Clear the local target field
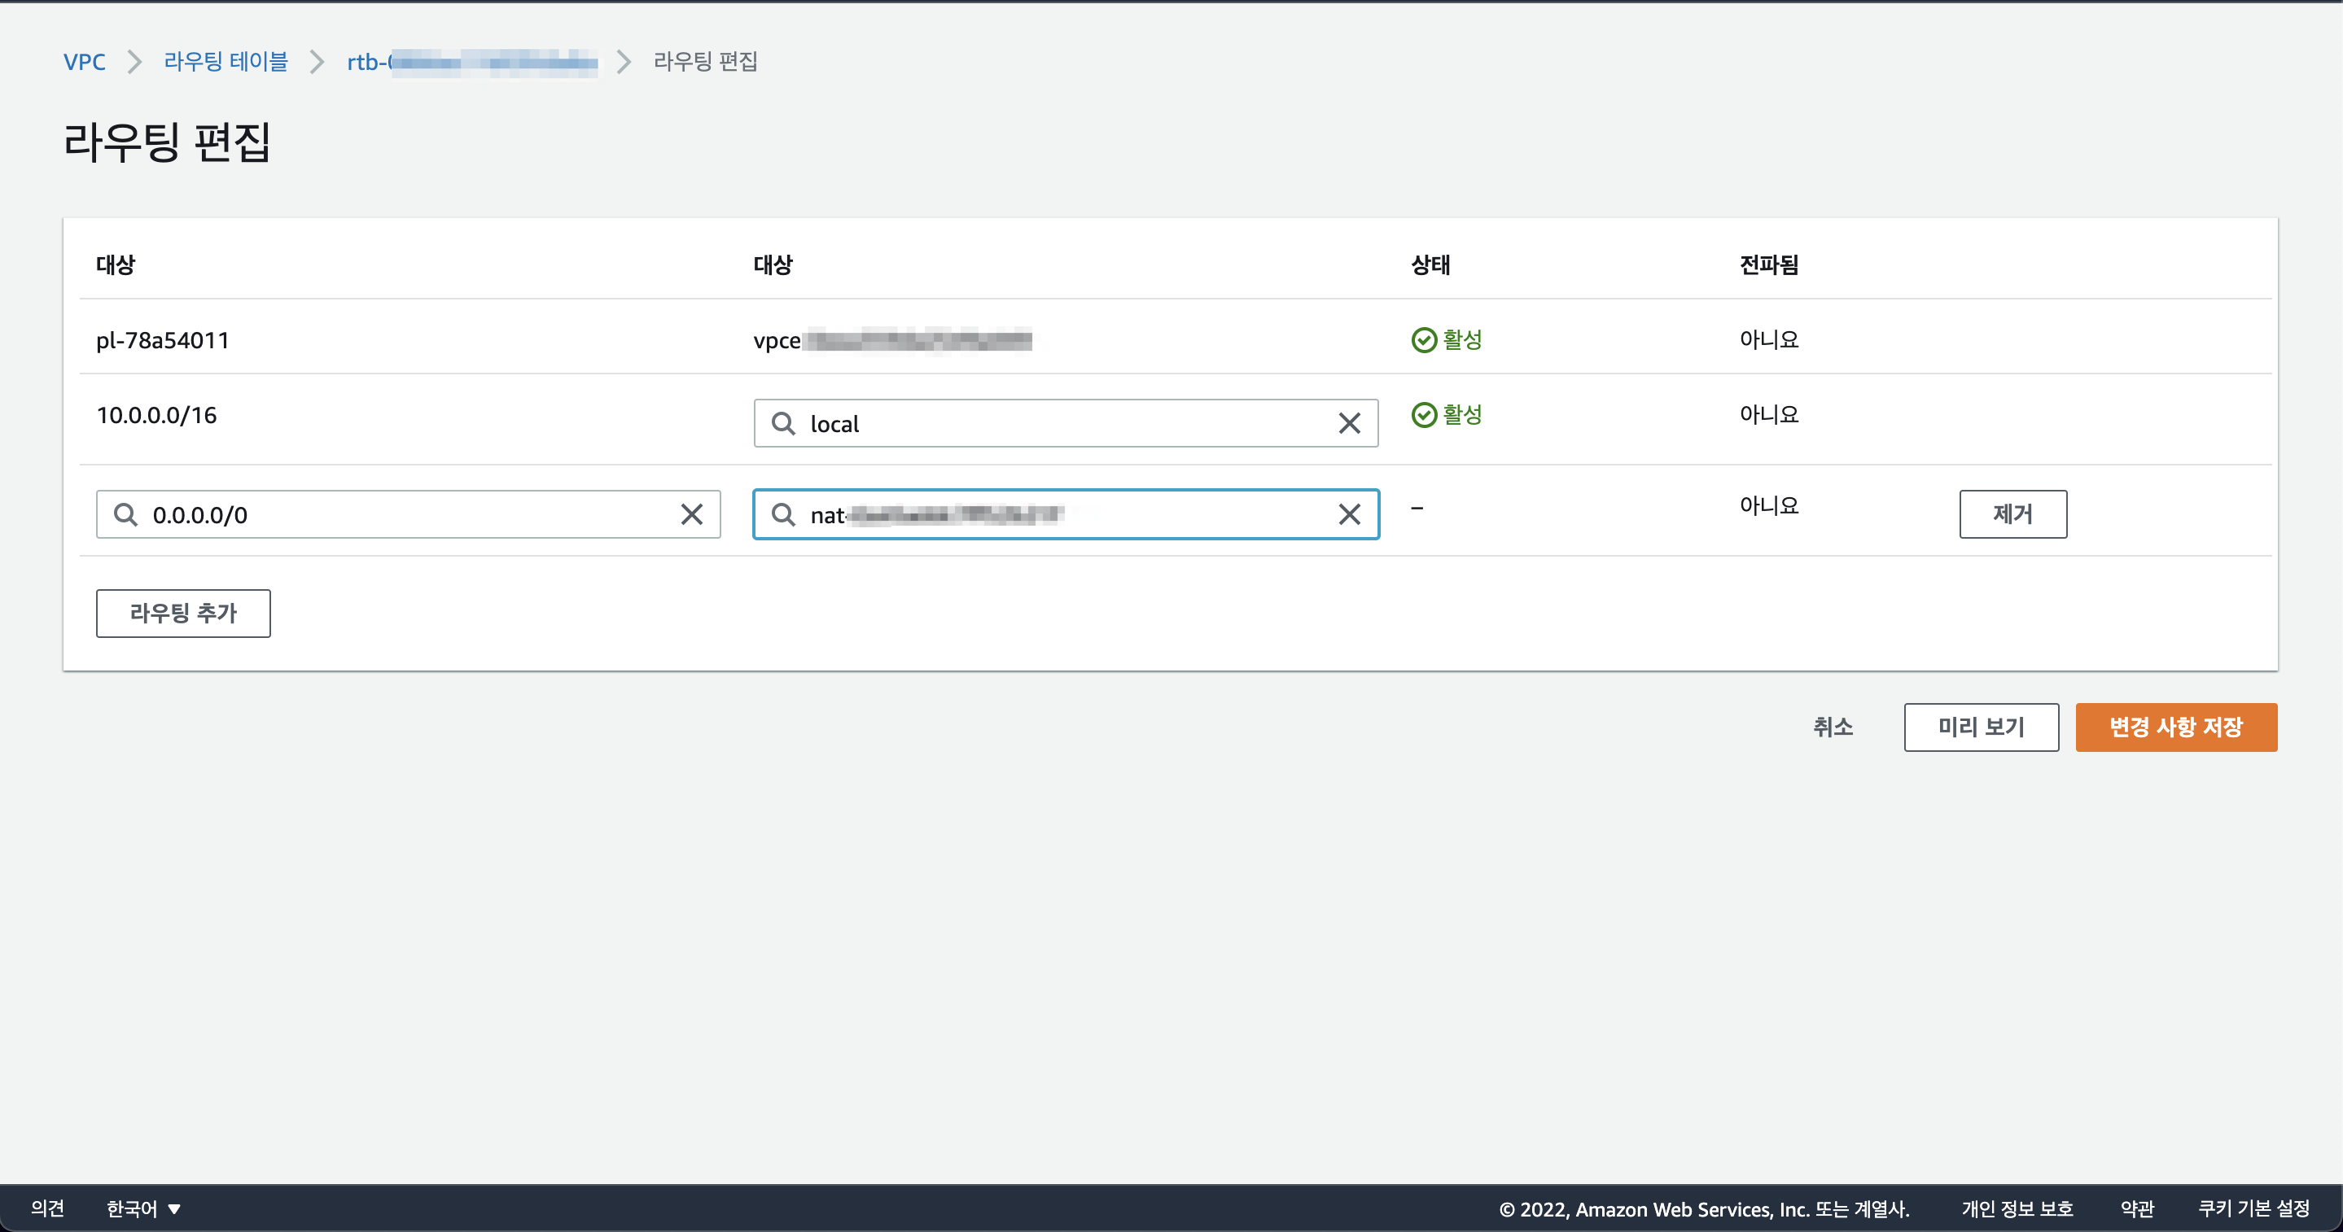 [1349, 424]
